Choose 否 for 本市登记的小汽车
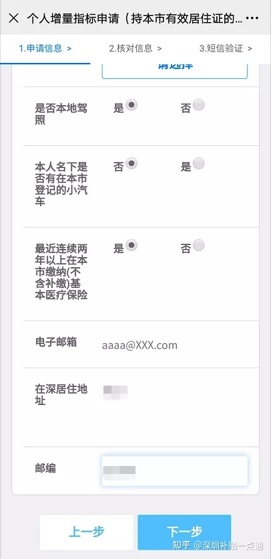 131,163
